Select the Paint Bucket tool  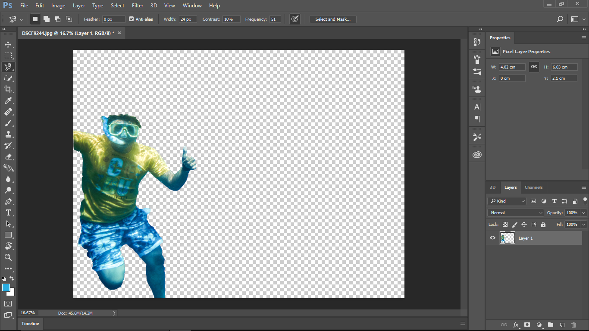pos(8,168)
